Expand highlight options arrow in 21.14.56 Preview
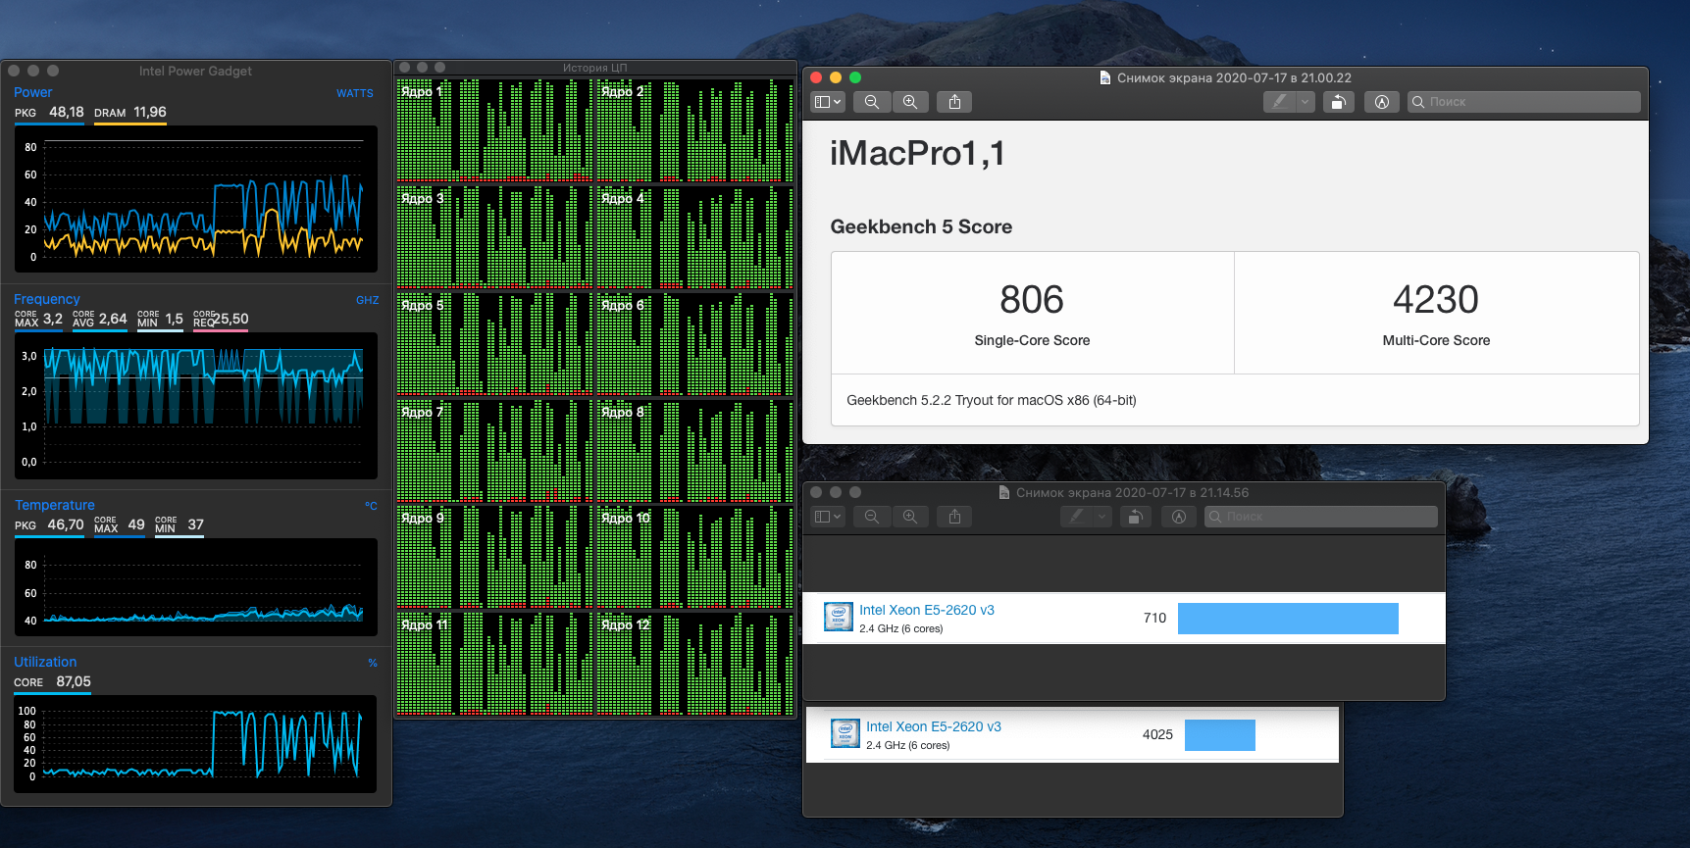Image resolution: width=1690 pixels, height=848 pixels. tap(1102, 517)
